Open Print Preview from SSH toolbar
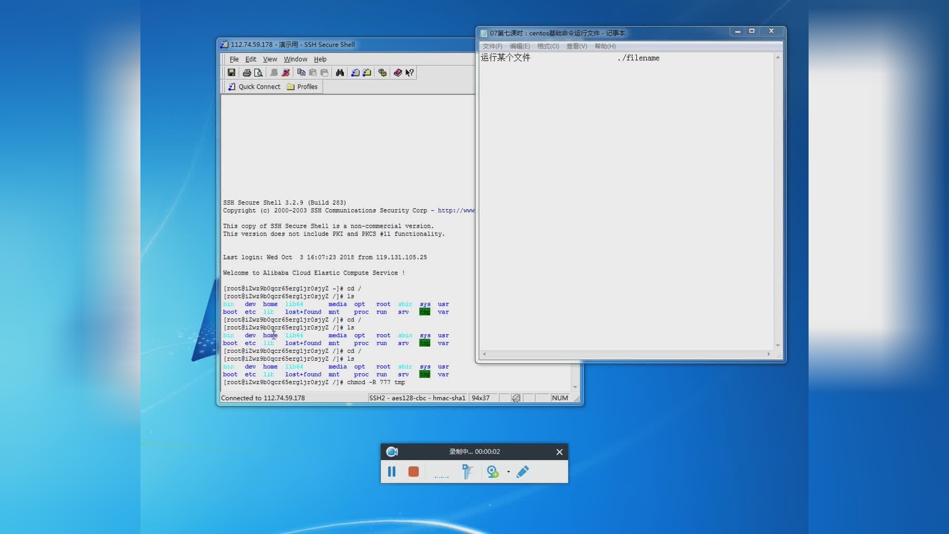Image resolution: width=949 pixels, height=534 pixels. click(x=258, y=73)
